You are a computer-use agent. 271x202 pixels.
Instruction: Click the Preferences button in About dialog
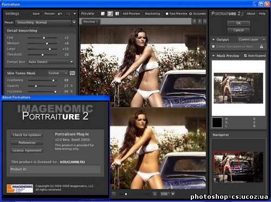[27, 143]
